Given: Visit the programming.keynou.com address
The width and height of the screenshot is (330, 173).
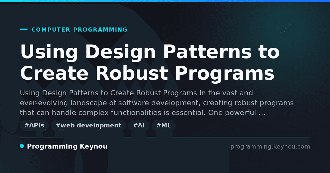Looking at the screenshot, I should 270,147.
